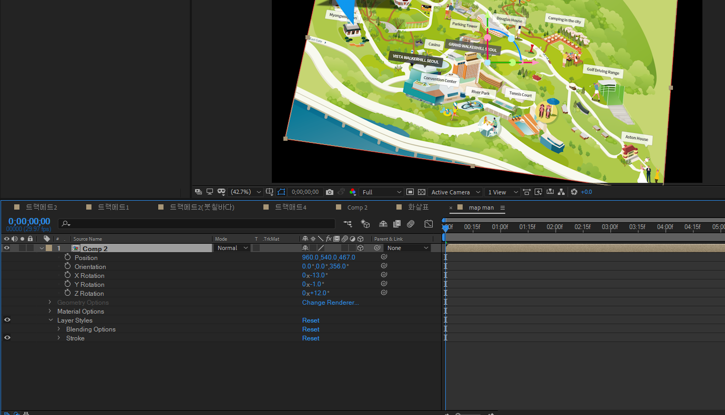
Task: Click Change Renderer... link
Action: tap(330, 303)
